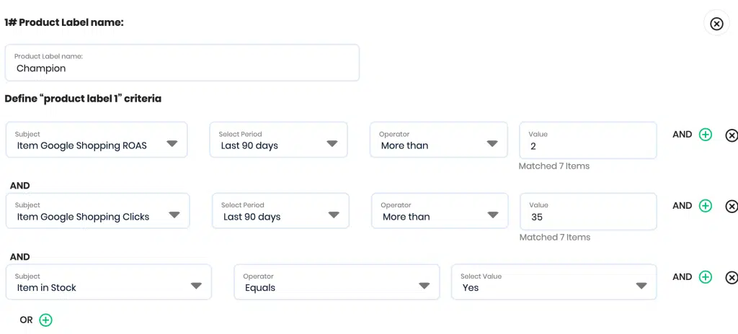
Task: Add AND condition after the Clicks row
Action: tap(705, 206)
